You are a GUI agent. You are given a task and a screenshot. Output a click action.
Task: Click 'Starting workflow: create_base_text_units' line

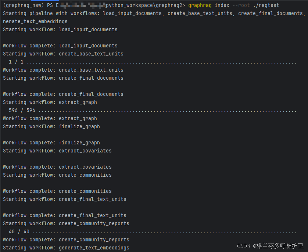pos(63,54)
